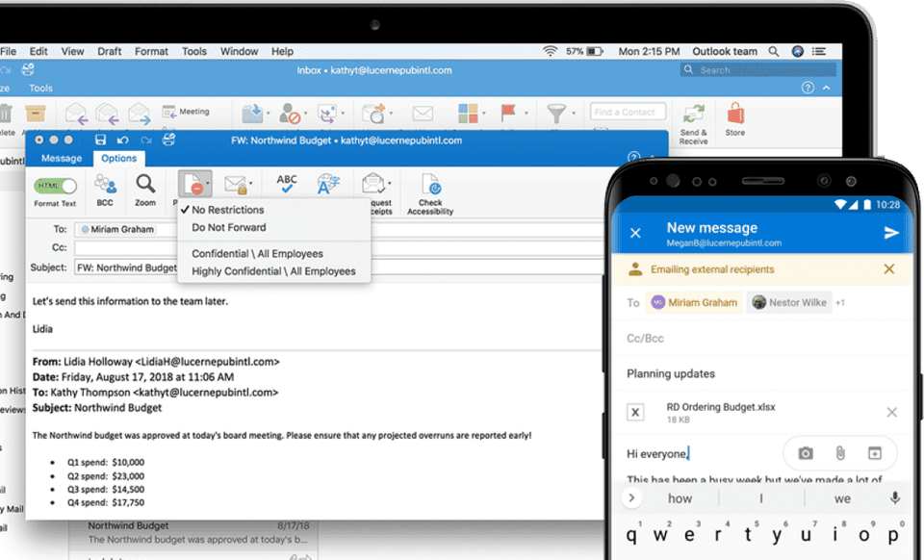924x560 pixels.
Task: Open the Sign/Encrypt envelope-lock dropdown
Action: 238,185
